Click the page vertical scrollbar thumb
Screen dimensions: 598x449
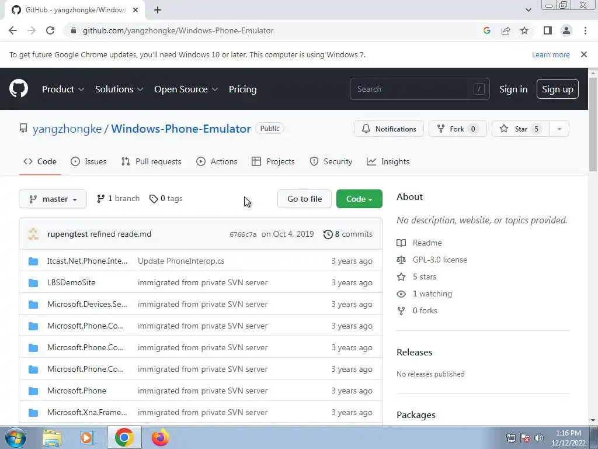(593, 124)
